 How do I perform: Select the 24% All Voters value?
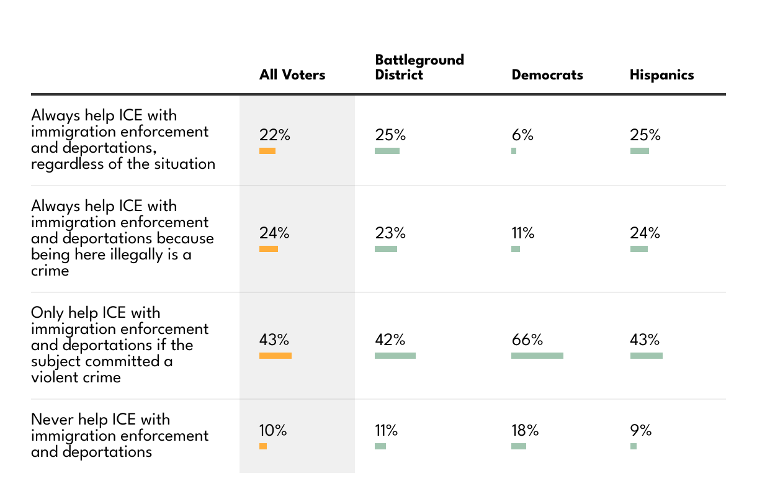[274, 233]
